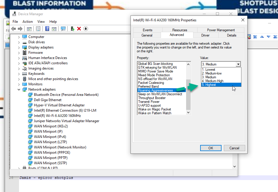
Task: Click the OK button
Action: point(210,148)
